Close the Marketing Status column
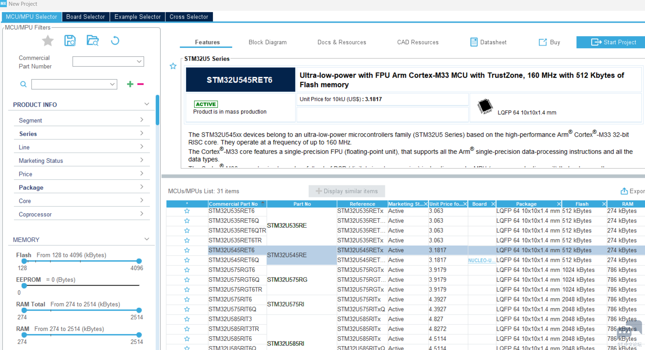This screenshot has height=350, width=645. 426,204
